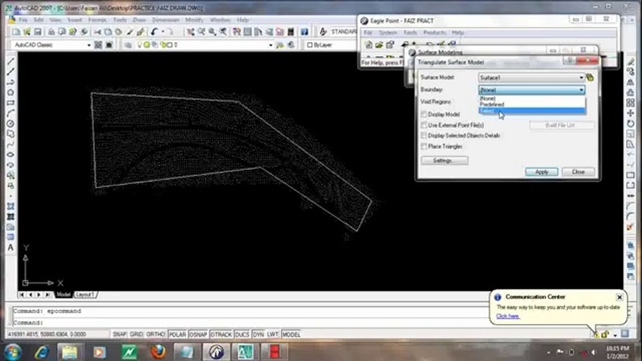
Task: Click the Pan Realtime icon
Action: coord(191,32)
